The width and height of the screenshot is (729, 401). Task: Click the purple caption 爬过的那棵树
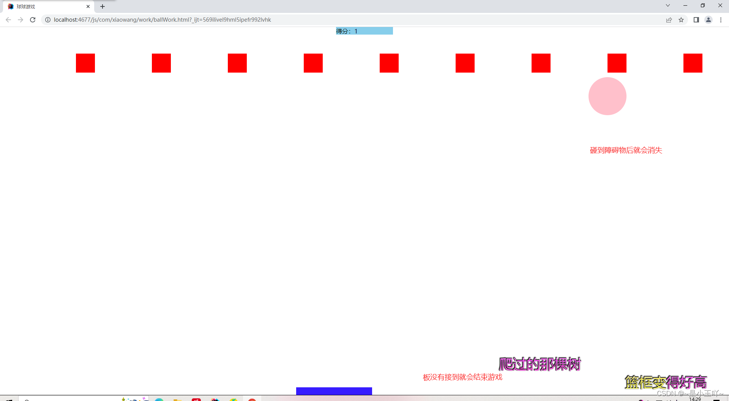point(540,364)
